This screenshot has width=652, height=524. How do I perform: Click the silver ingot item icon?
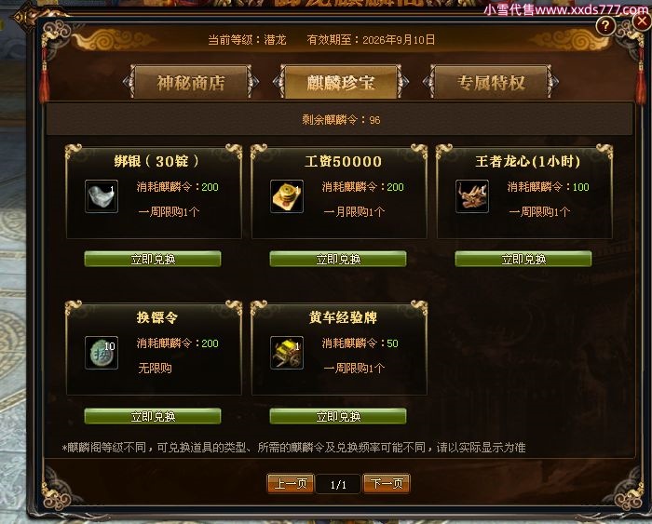102,196
